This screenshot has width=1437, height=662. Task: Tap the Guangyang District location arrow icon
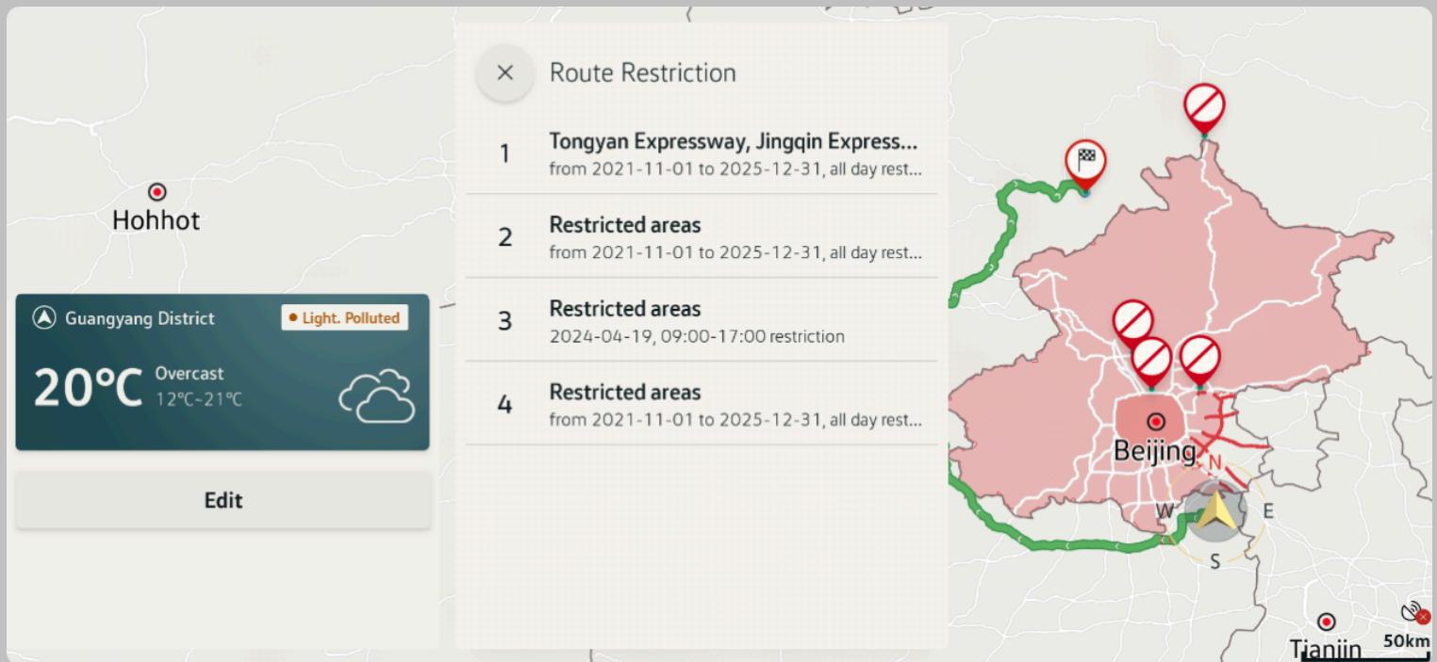tap(44, 318)
